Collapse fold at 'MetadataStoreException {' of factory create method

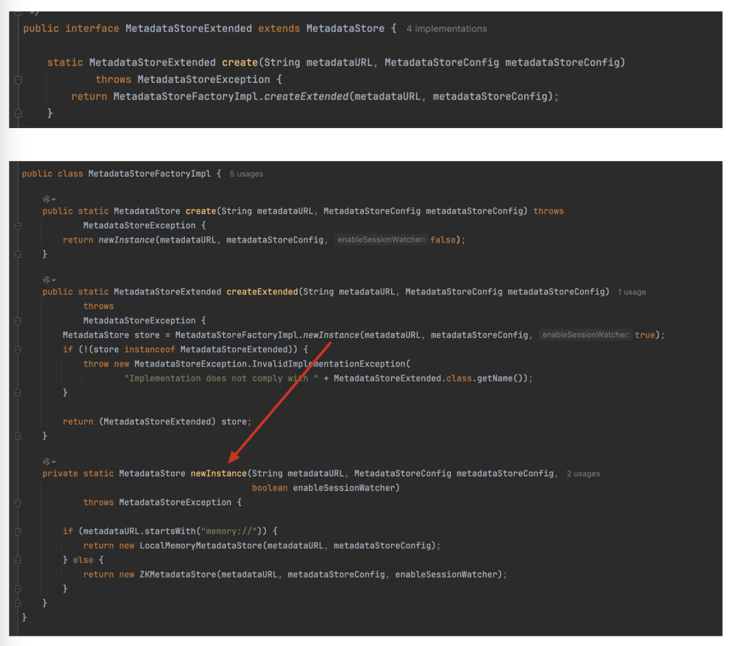pyautogui.click(x=18, y=226)
